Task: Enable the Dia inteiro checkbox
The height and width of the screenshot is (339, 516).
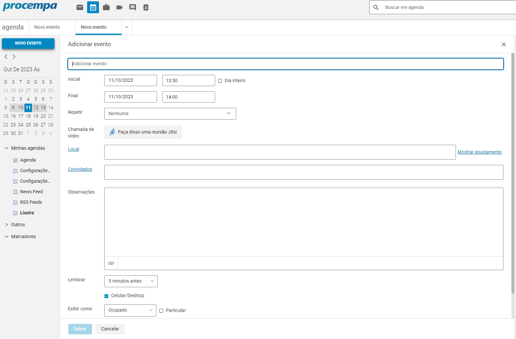Action: pyautogui.click(x=220, y=81)
